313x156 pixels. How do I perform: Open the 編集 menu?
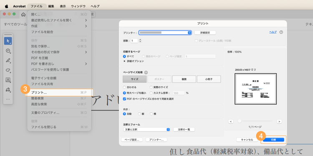[51, 6]
